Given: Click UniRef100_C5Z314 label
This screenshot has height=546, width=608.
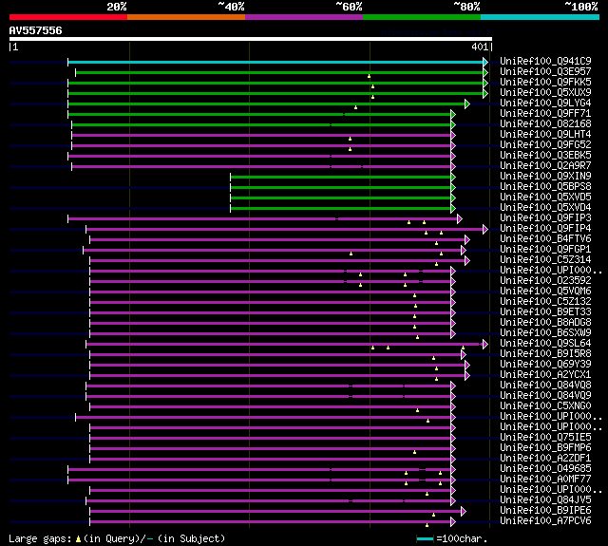Looking at the screenshot, I should pos(545,260).
